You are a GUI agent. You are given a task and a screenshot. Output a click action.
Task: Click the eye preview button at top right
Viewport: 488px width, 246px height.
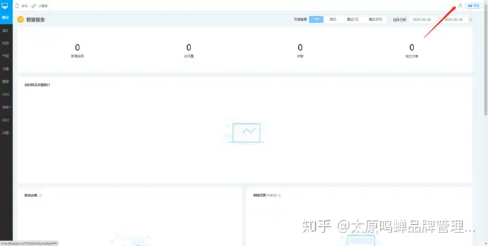pos(473,5)
